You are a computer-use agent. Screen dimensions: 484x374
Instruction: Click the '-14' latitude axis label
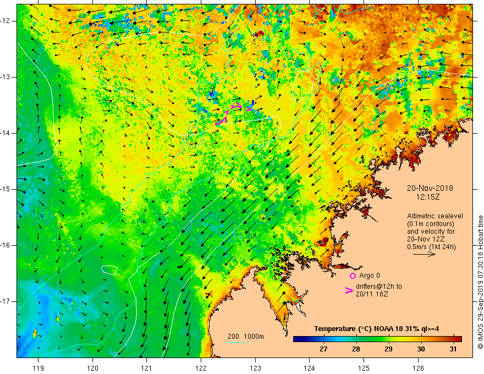pyautogui.click(x=6, y=133)
